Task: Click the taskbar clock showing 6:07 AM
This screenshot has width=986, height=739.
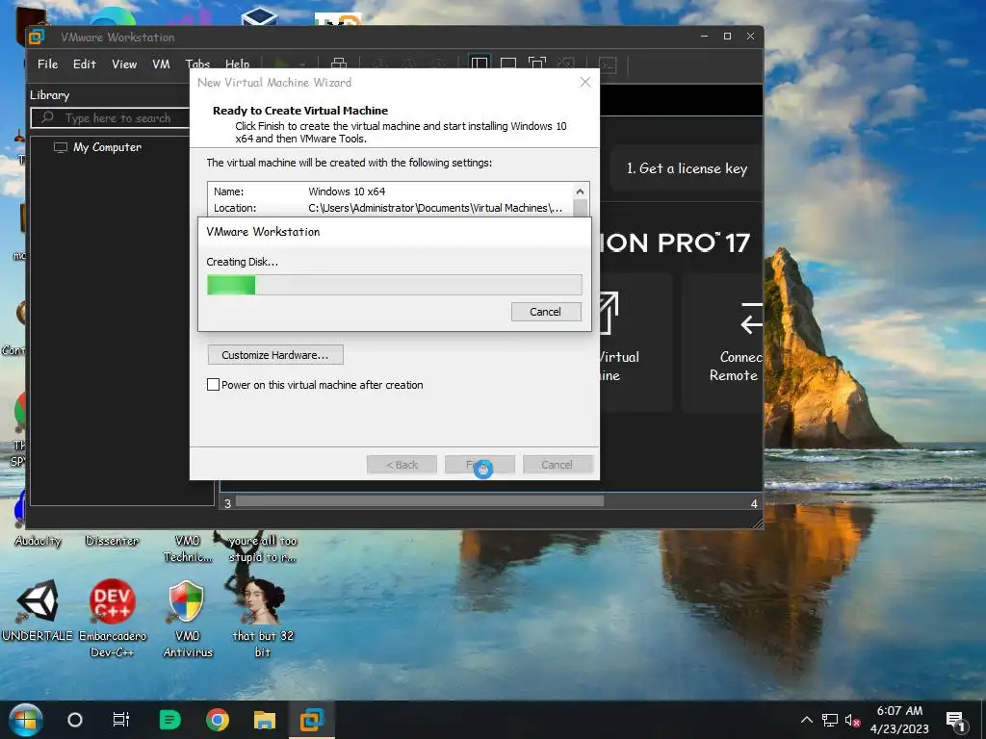Action: [x=899, y=720]
